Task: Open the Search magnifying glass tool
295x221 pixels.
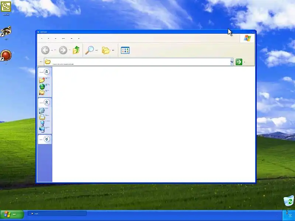Action: coord(90,50)
